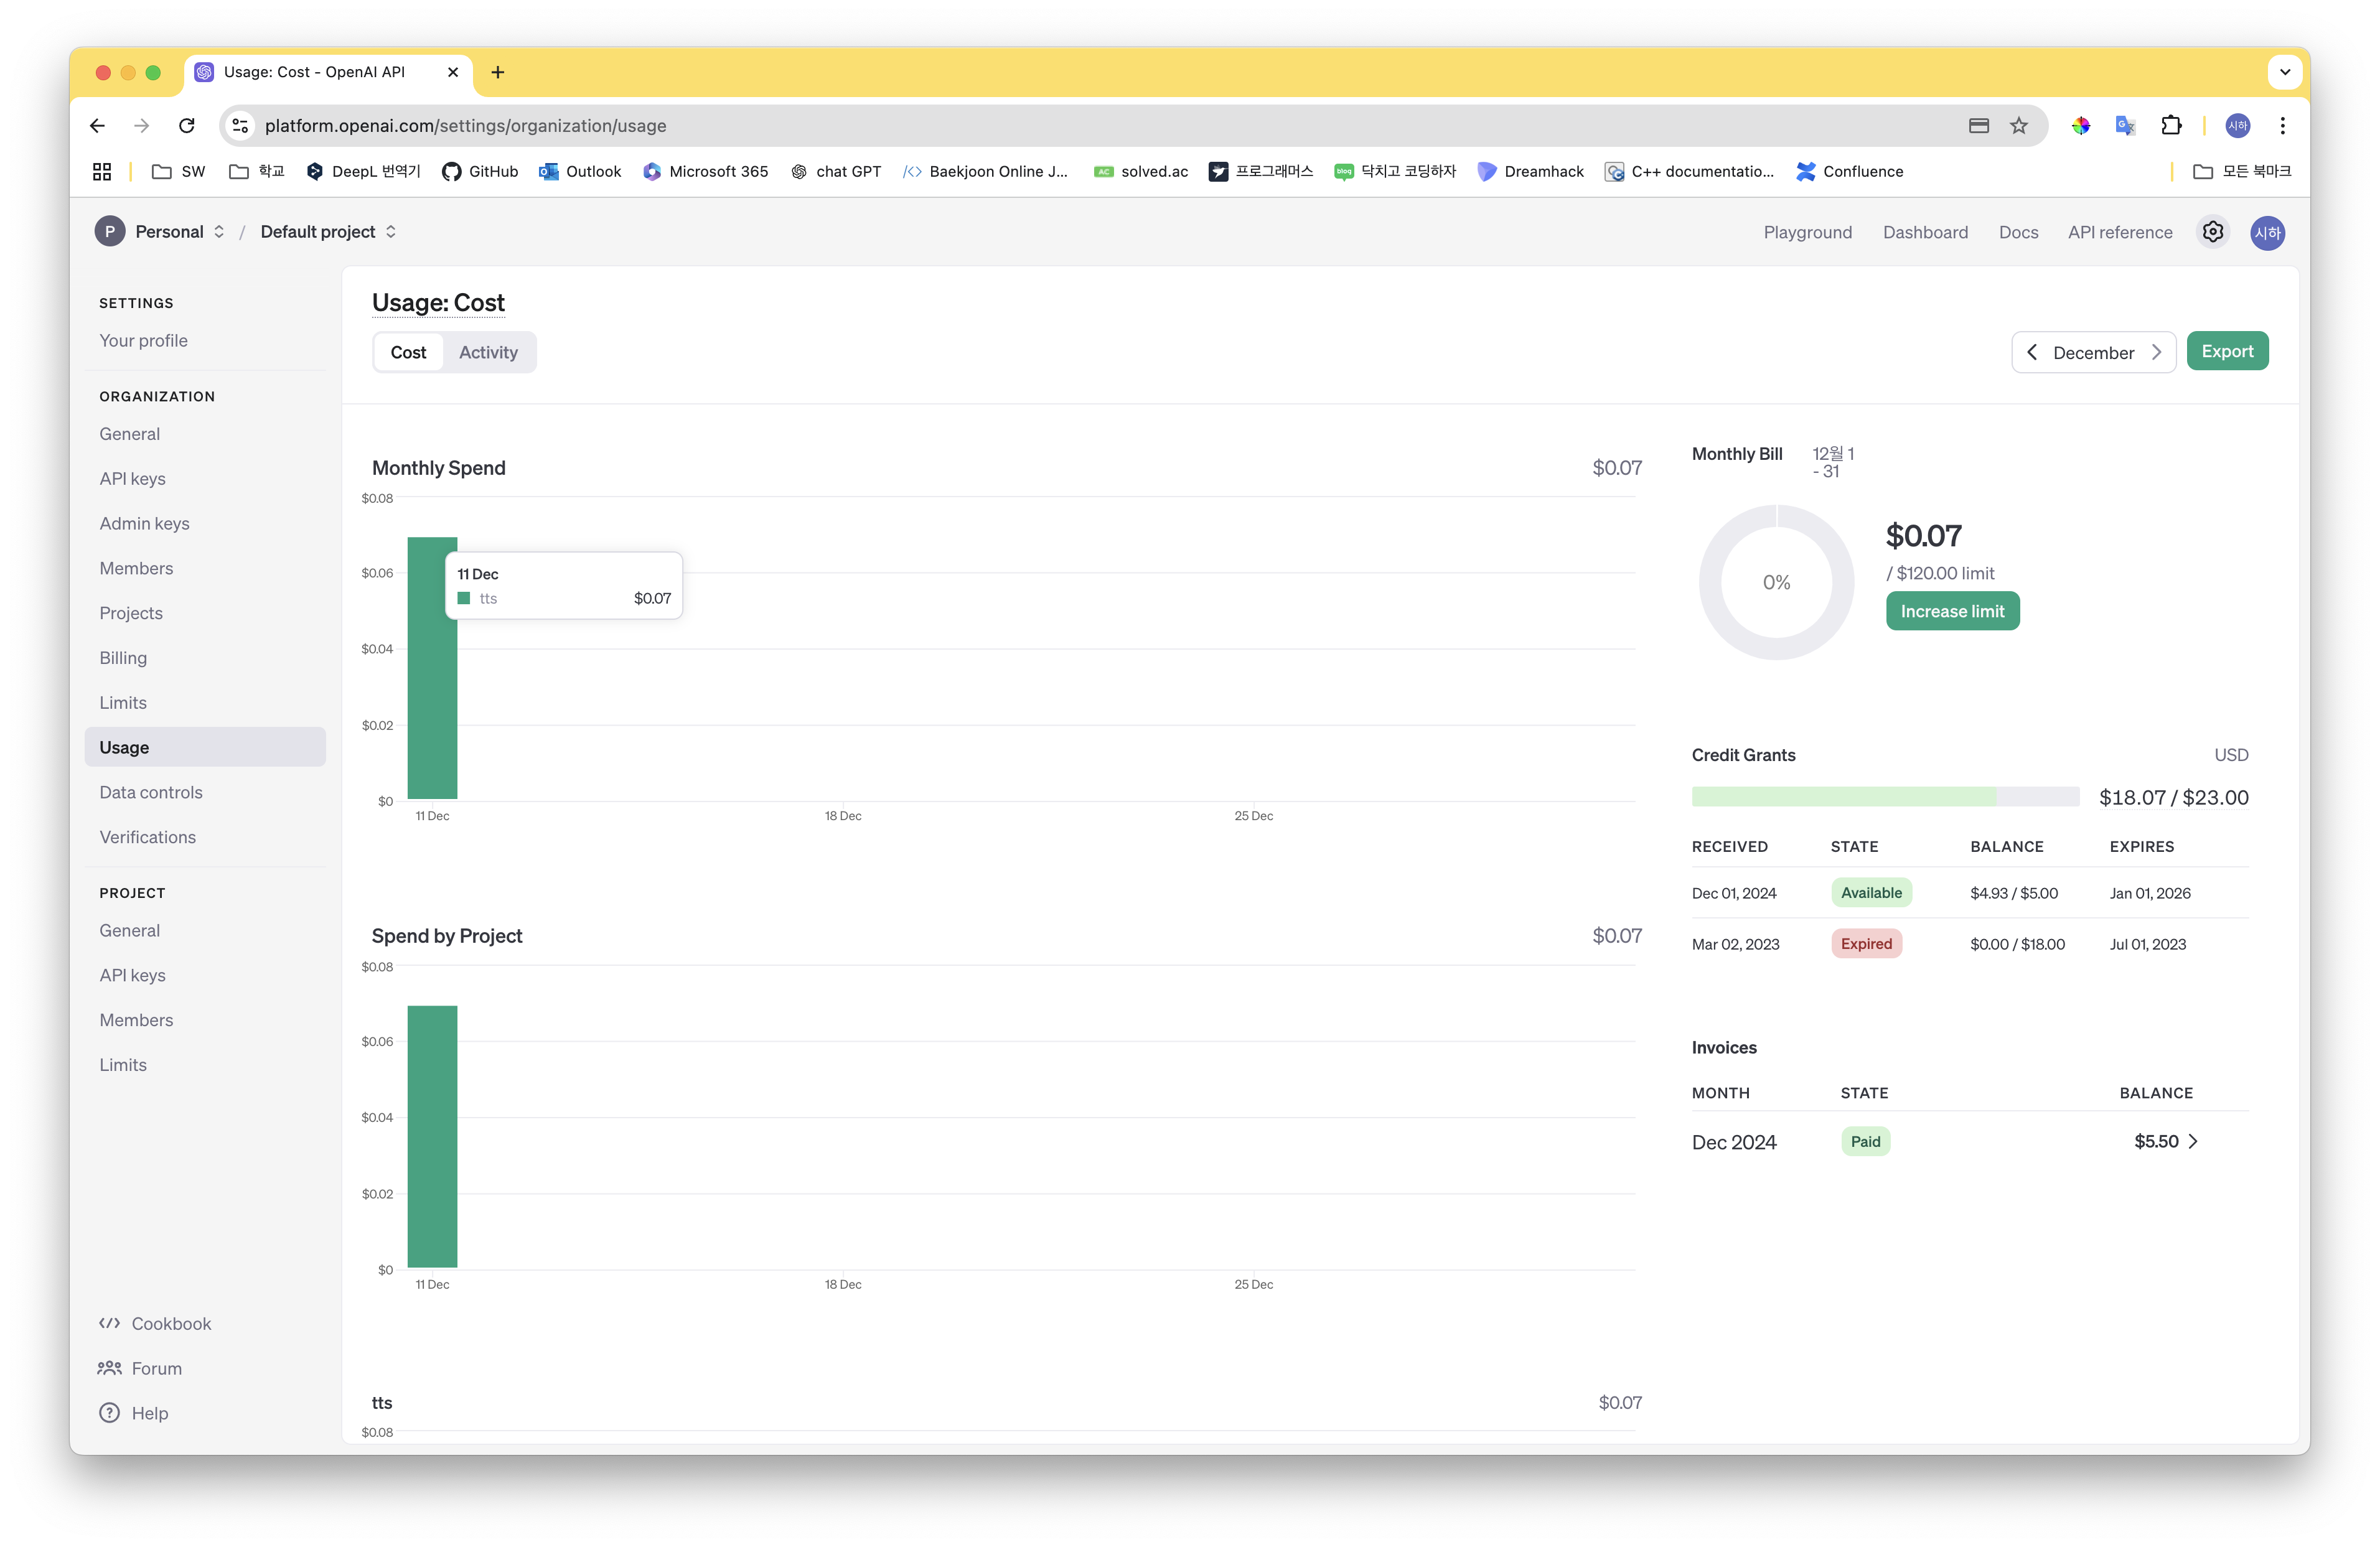Click the Increase limit button
This screenshot has width=2380, height=1547.
pos(1951,611)
